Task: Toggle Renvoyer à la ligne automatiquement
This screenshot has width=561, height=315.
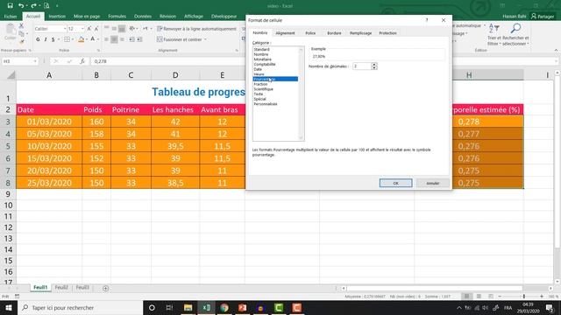Action: coord(196,29)
